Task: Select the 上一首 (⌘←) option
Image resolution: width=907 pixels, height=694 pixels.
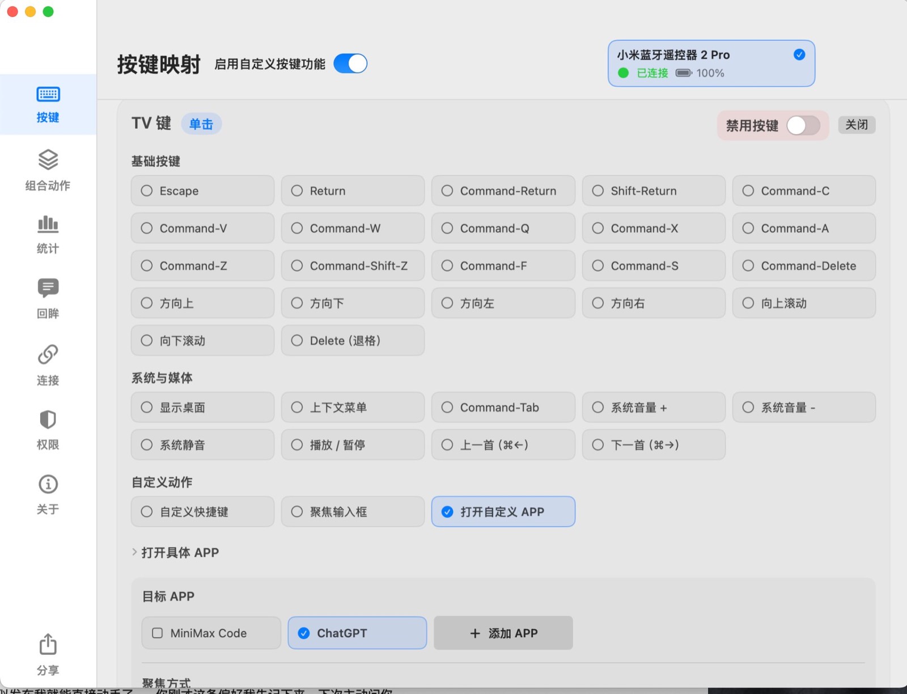Action: pyautogui.click(x=503, y=445)
